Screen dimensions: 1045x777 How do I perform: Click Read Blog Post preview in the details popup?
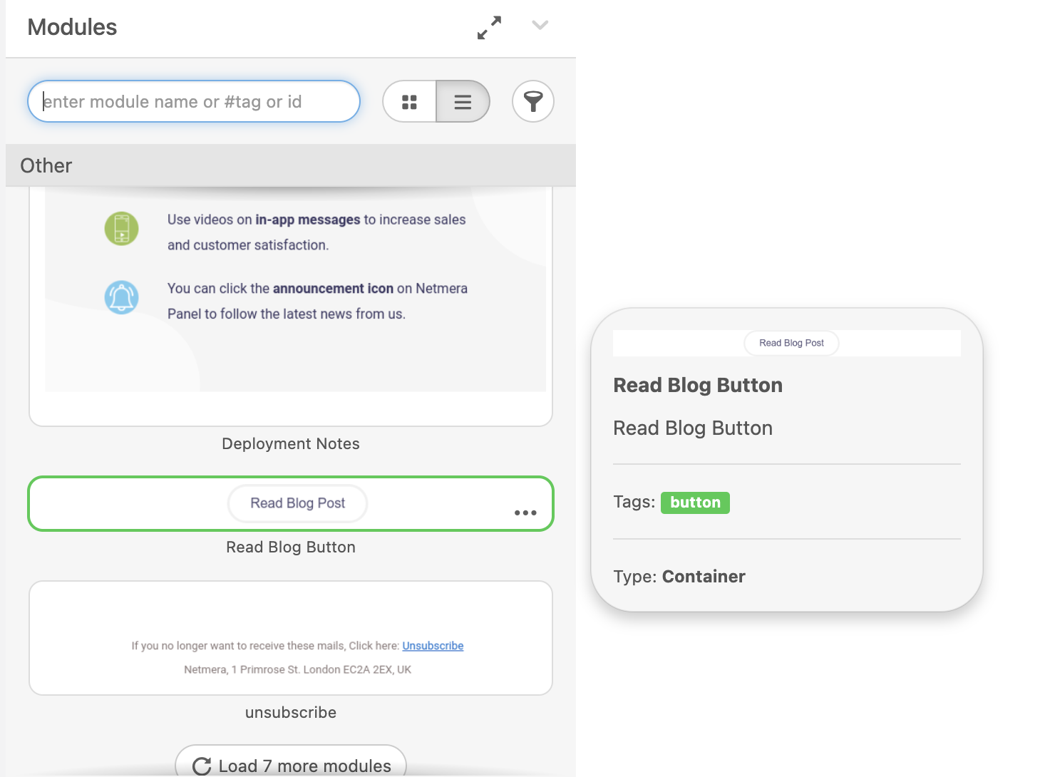tap(791, 343)
